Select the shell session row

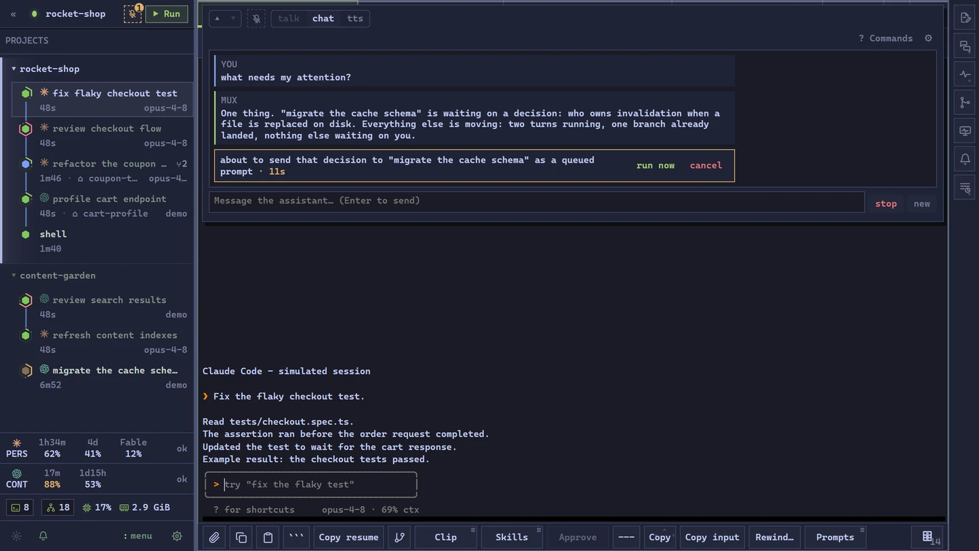click(x=102, y=241)
